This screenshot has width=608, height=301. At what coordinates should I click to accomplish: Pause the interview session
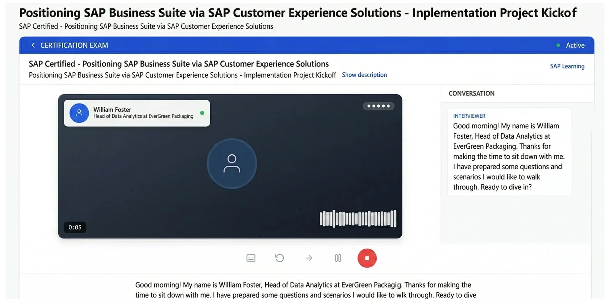(338, 258)
